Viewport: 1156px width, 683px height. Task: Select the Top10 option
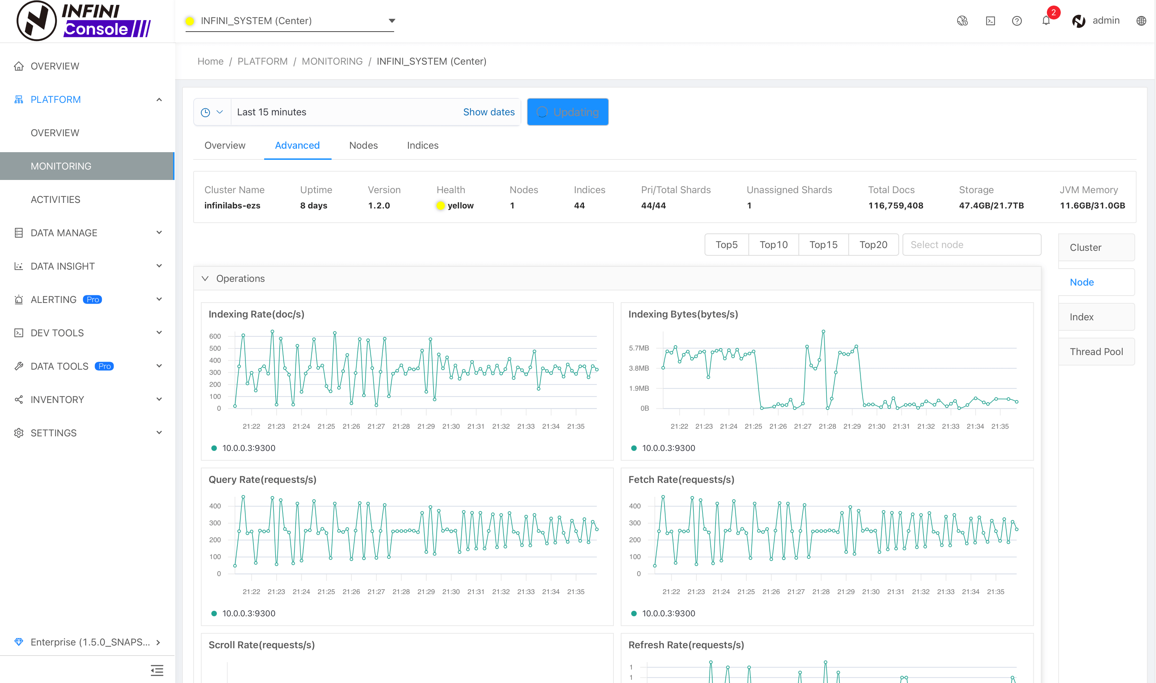tap(773, 244)
